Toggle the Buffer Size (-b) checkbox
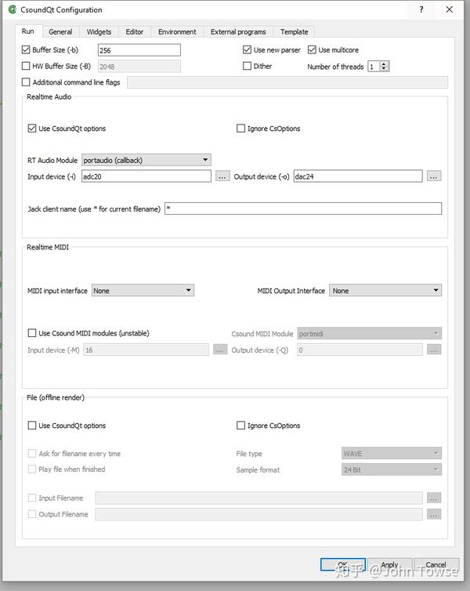 point(27,50)
